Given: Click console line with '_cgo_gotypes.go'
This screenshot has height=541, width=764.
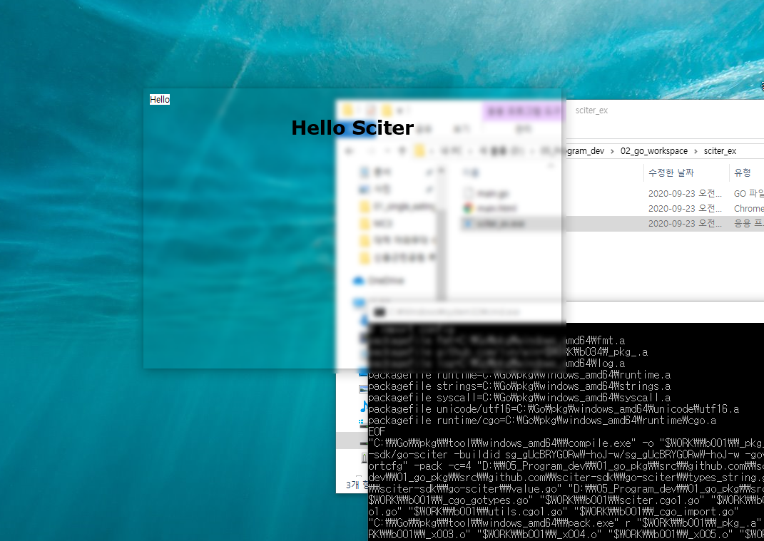Looking at the screenshot, I should (566, 500).
